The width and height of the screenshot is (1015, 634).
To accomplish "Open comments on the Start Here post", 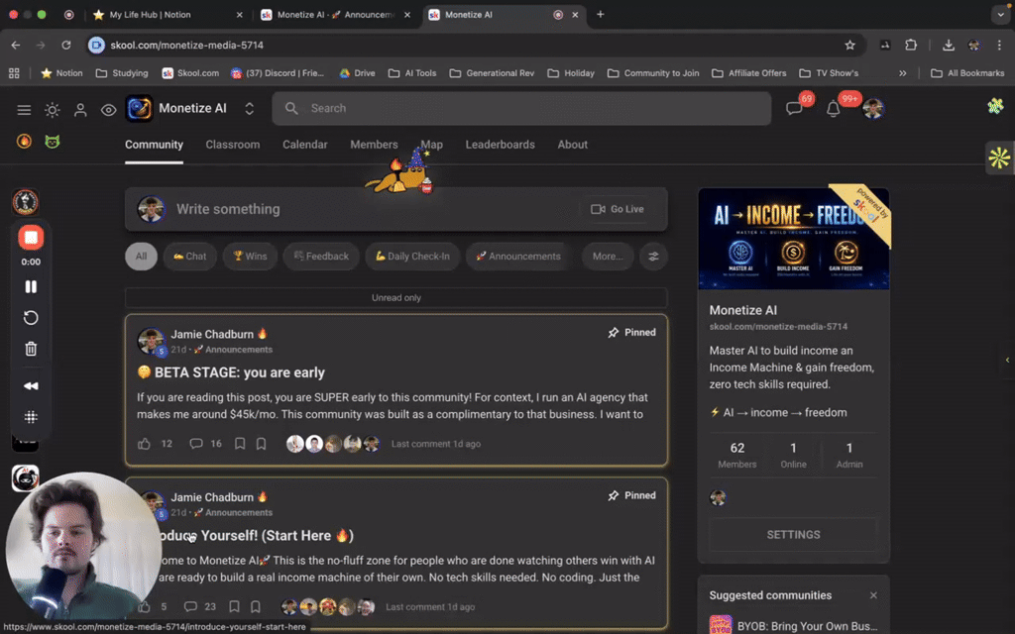I will [x=190, y=607].
